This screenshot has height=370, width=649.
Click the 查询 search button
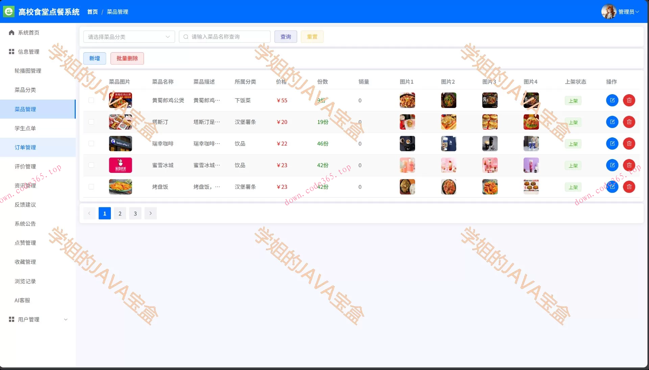[285, 36]
